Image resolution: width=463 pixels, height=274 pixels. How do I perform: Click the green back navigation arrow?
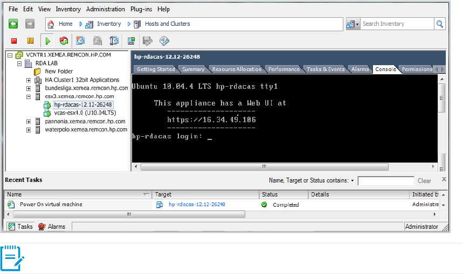(x=13, y=24)
